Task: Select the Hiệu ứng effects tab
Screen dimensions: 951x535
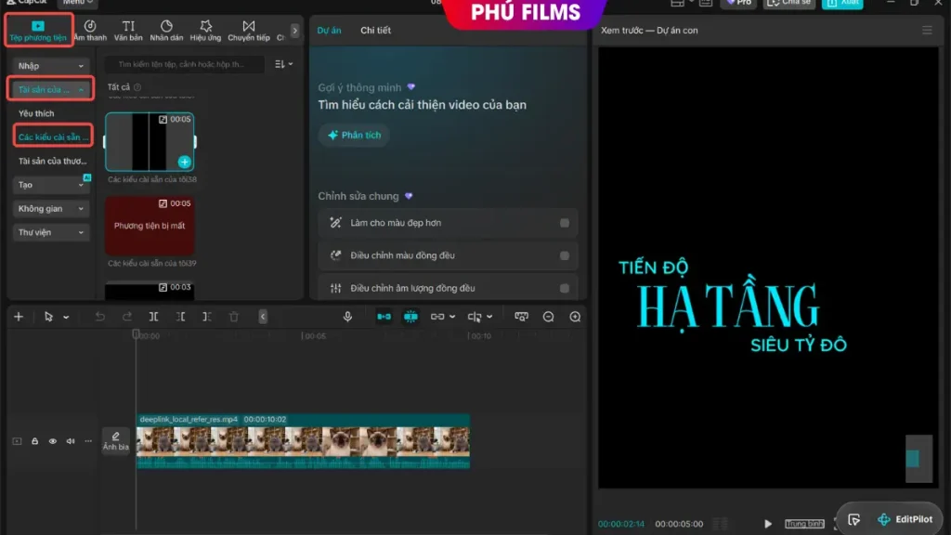Action: pos(205,31)
